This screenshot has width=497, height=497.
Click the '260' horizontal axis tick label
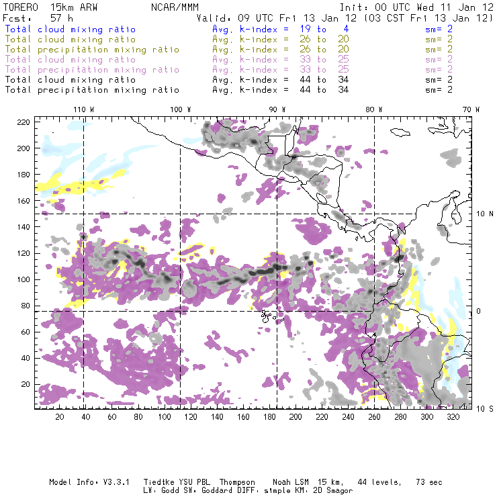pos(374,417)
